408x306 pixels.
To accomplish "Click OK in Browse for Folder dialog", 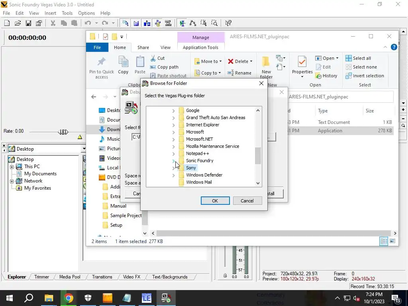I will tap(215, 201).
